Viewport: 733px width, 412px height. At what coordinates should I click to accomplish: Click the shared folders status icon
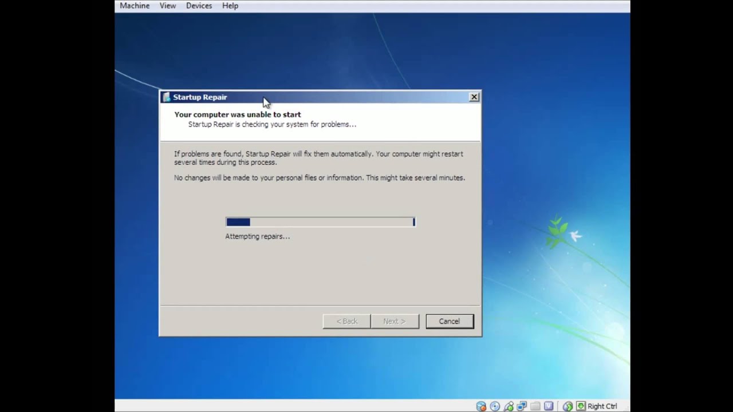(535, 406)
